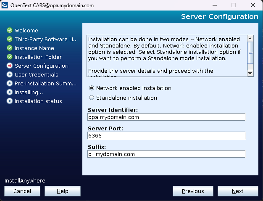Click the checkmark icon for Third-Party Software License
Image resolution: width=263 pixels, height=201 pixels.
pyautogui.click(x=10, y=39)
